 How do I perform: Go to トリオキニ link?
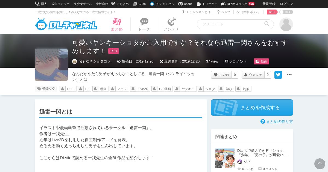click(207, 4)
